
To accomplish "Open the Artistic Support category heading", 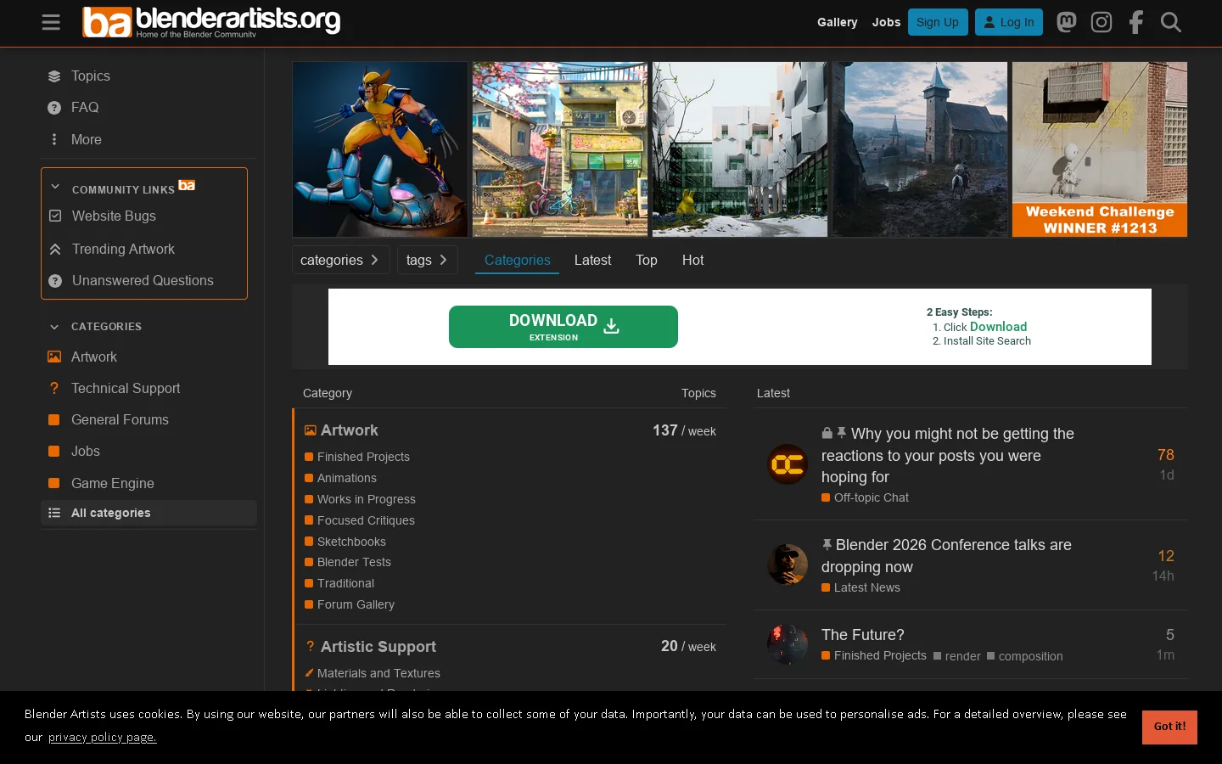I will click(x=378, y=647).
